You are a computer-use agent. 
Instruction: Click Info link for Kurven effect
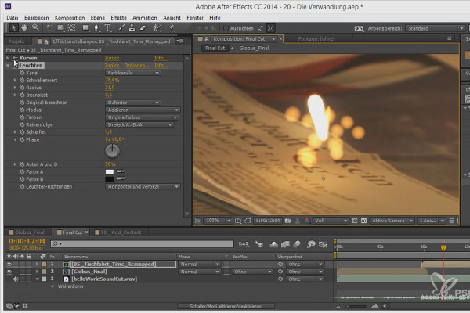tap(161, 58)
